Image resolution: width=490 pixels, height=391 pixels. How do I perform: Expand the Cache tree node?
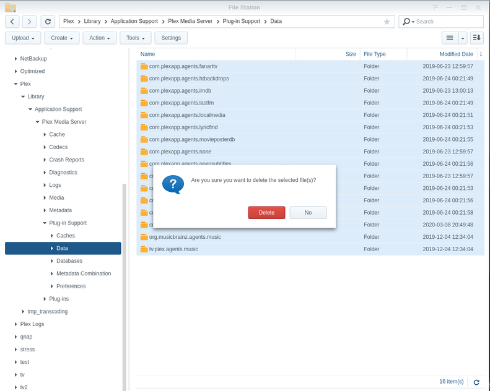click(45, 134)
